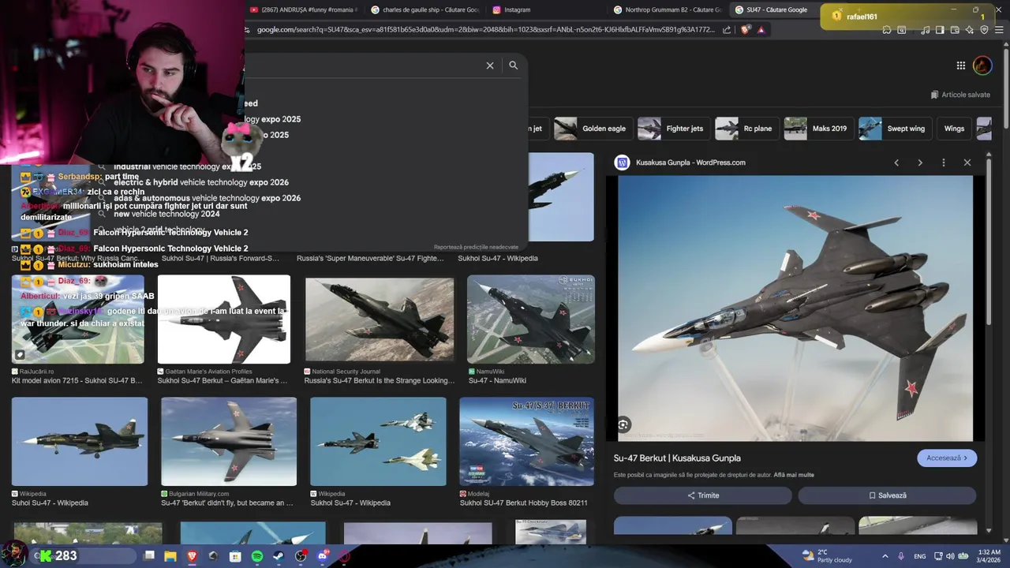This screenshot has height=568, width=1010.
Task: Open Brave VPN shield icon
Action: point(984,30)
